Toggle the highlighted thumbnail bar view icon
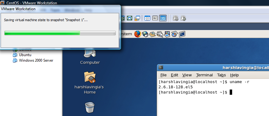 163,18
